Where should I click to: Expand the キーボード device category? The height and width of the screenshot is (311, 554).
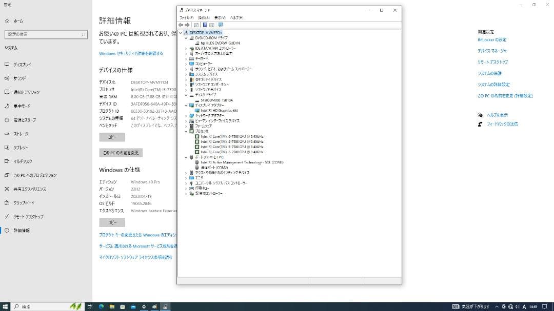point(187,58)
